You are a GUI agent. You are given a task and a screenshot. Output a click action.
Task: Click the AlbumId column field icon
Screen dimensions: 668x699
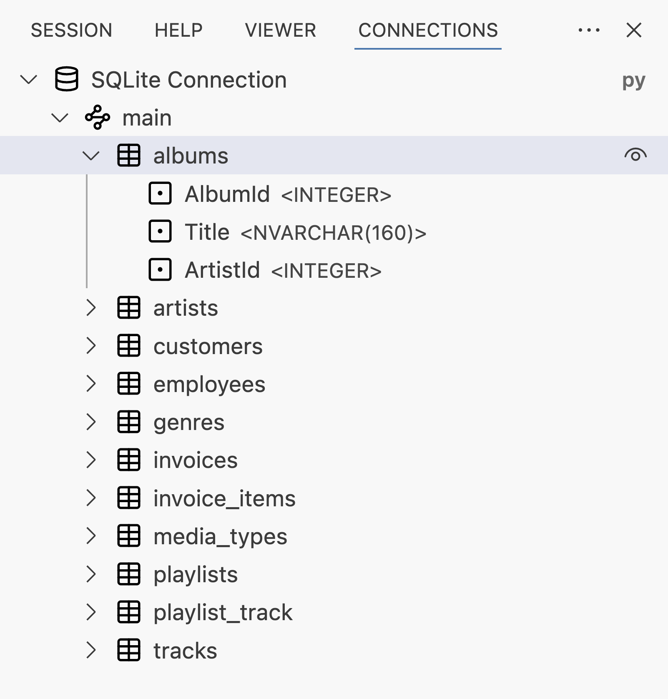160,194
